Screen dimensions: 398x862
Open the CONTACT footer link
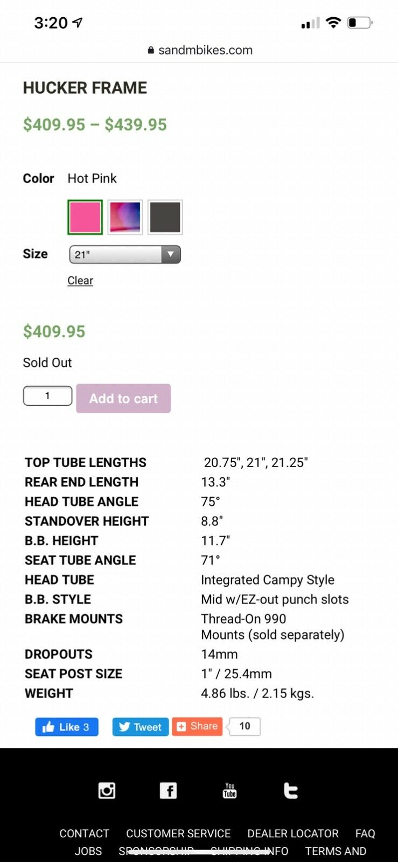click(84, 833)
